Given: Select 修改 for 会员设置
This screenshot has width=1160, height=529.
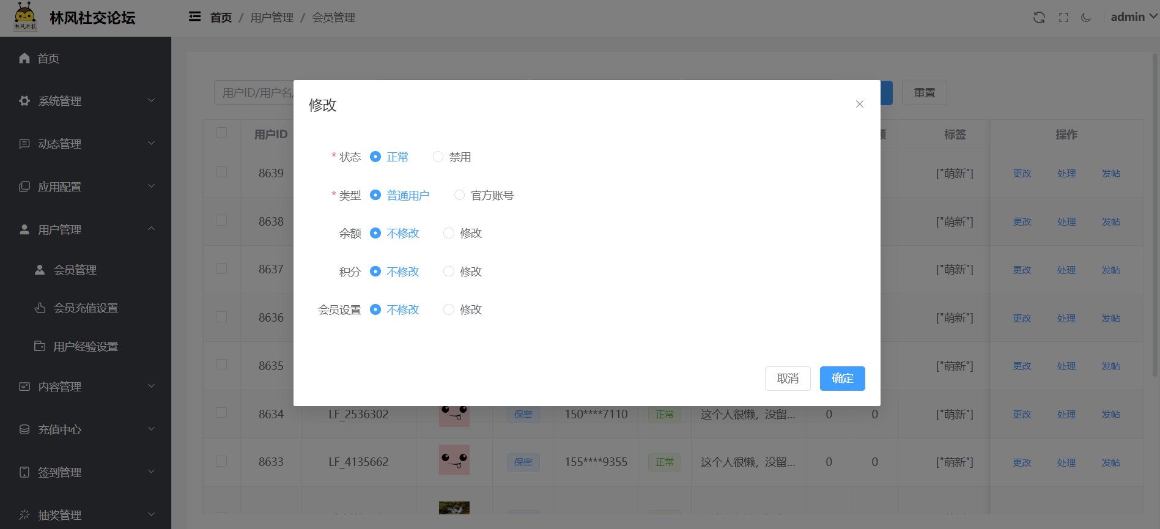Looking at the screenshot, I should point(463,309).
